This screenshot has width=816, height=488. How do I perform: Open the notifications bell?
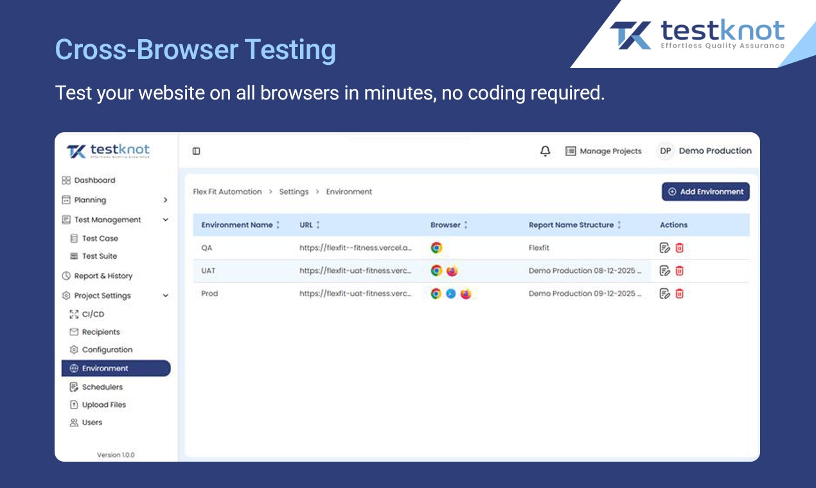545,151
